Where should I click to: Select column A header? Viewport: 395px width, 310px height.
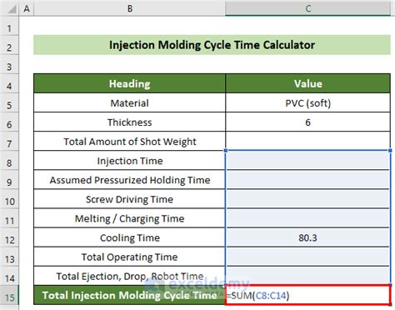(x=27, y=8)
